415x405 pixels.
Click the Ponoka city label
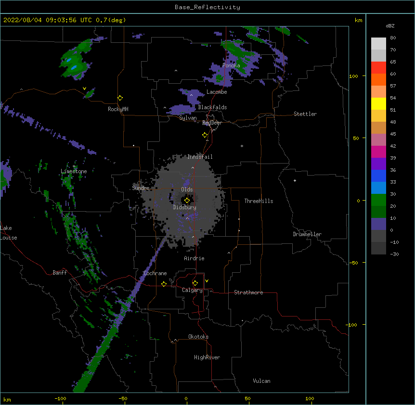tap(231, 65)
